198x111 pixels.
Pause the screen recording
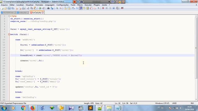tap(78, 2)
